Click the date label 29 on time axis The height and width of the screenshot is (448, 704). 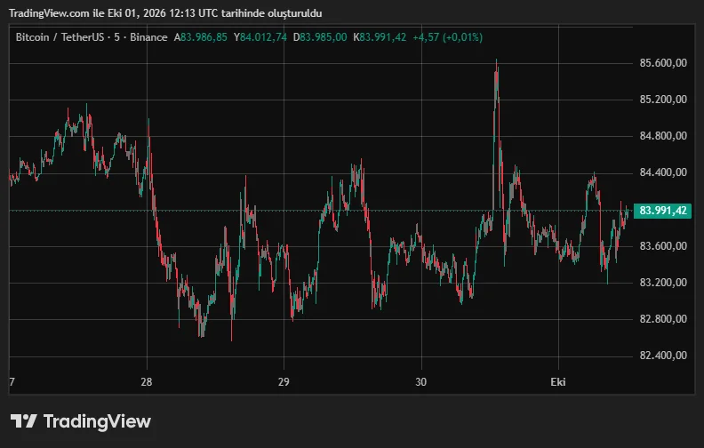pos(284,382)
